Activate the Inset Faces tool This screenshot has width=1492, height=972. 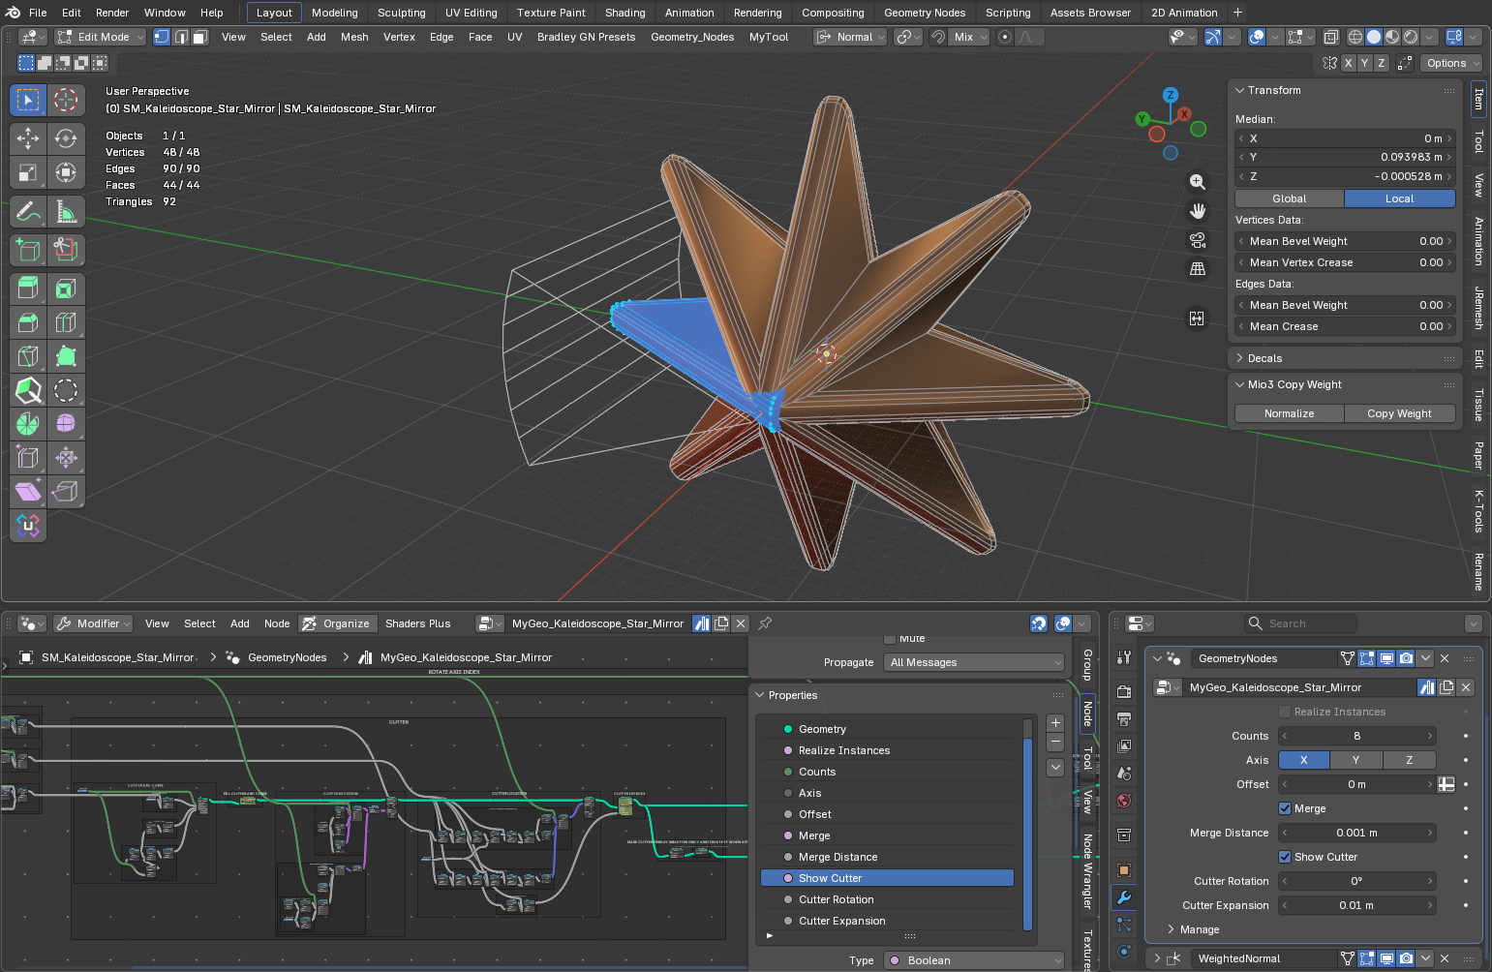pyautogui.click(x=66, y=289)
